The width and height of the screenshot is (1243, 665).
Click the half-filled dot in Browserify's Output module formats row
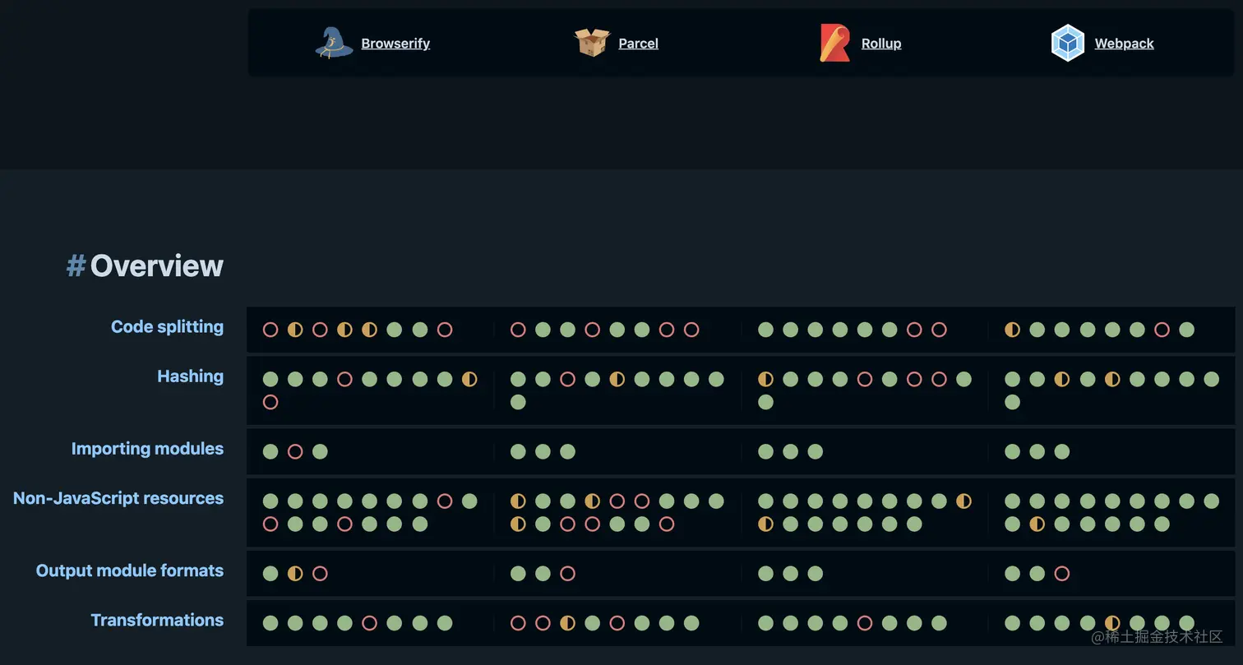pos(295,573)
